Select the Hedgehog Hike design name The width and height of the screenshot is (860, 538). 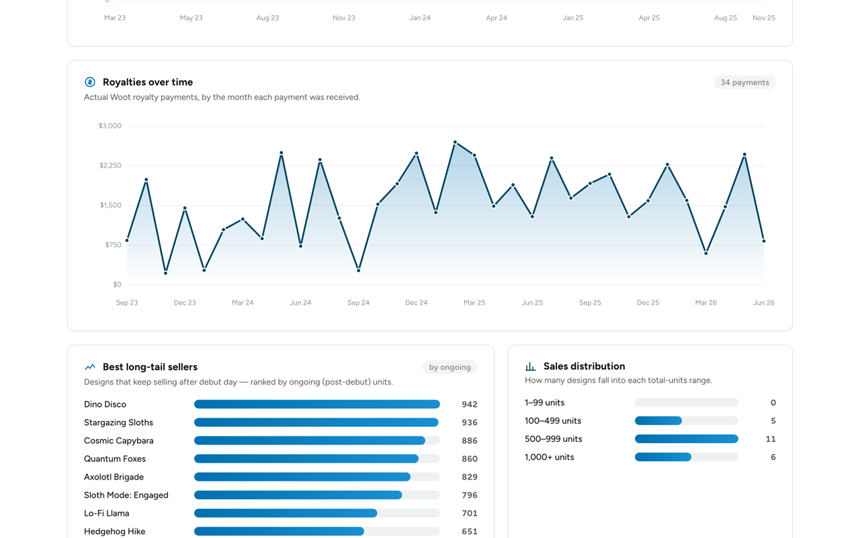pos(114,531)
